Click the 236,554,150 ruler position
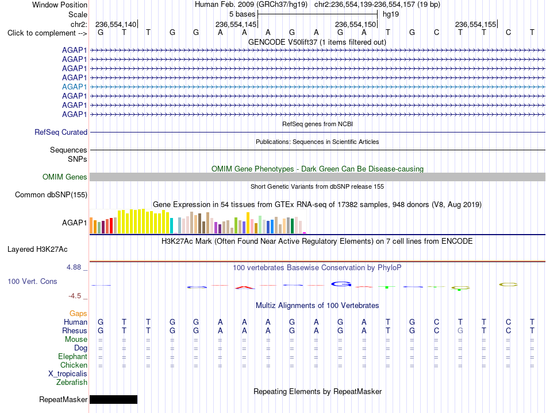This screenshot has height=413, width=546. click(356, 24)
